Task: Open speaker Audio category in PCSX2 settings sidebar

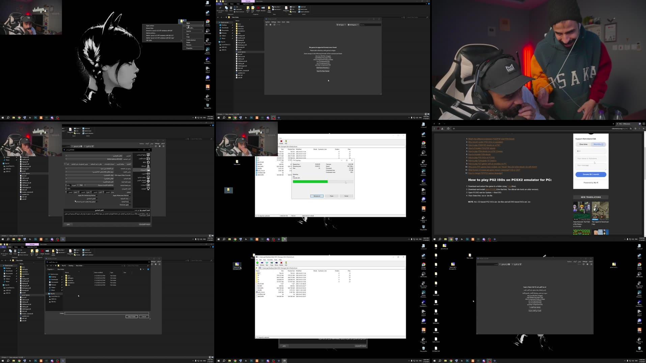Action: pos(148,174)
